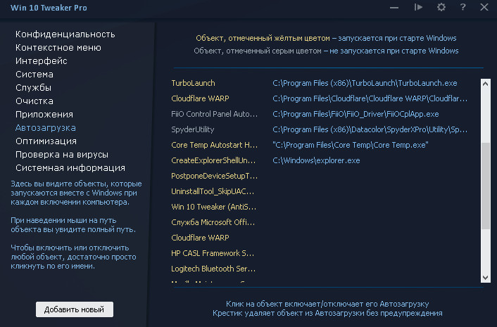
Task: Disable Core Temp Autostart H... entry
Action: click(x=214, y=145)
